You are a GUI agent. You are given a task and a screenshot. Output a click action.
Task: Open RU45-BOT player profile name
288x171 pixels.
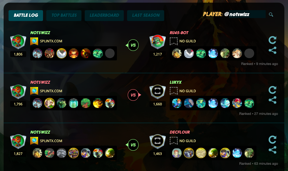click(x=179, y=33)
